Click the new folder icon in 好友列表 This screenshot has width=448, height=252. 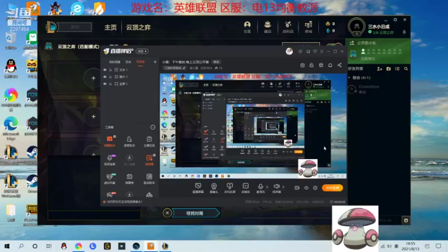(x=389, y=69)
